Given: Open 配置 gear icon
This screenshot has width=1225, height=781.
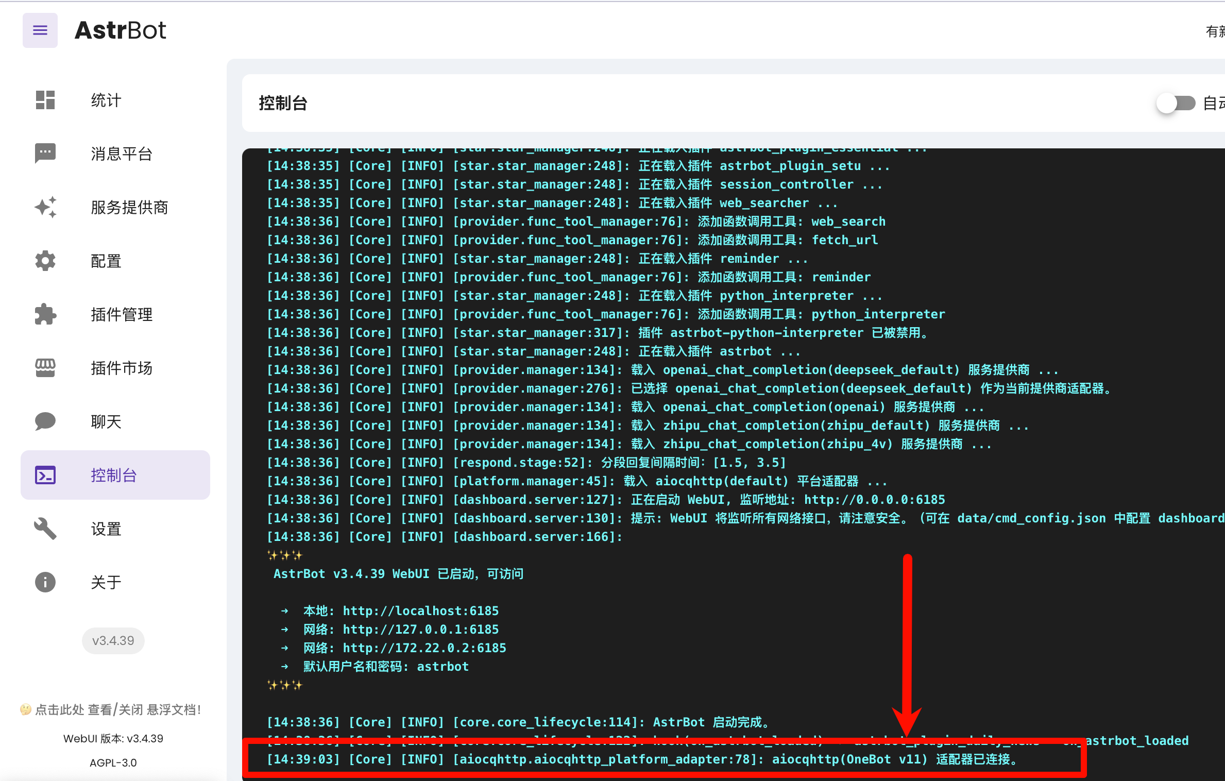Looking at the screenshot, I should (45, 261).
